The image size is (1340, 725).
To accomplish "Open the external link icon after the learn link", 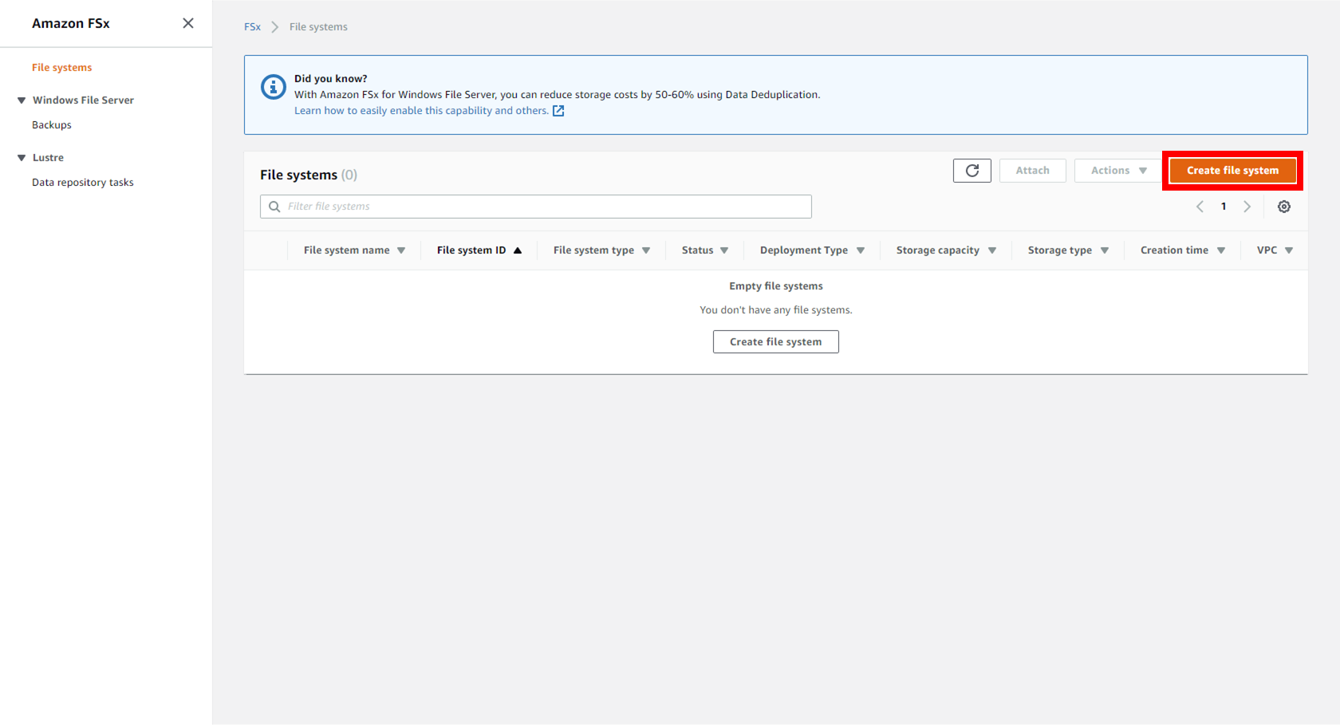I will pos(558,111).
